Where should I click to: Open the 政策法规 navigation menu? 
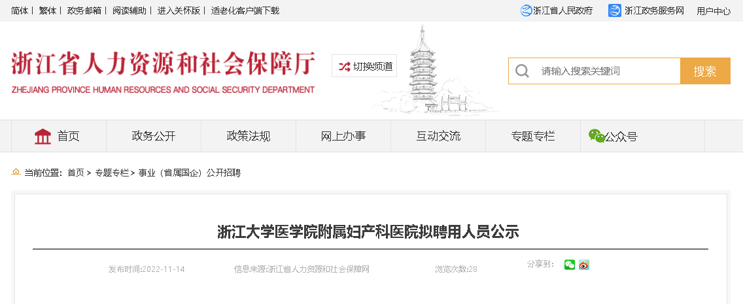(x=249, y=137)
